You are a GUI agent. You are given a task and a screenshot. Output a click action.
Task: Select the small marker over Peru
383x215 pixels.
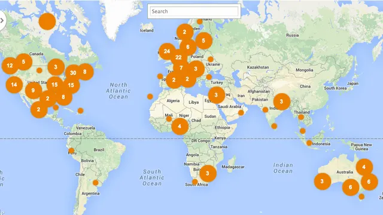(71, 150)
